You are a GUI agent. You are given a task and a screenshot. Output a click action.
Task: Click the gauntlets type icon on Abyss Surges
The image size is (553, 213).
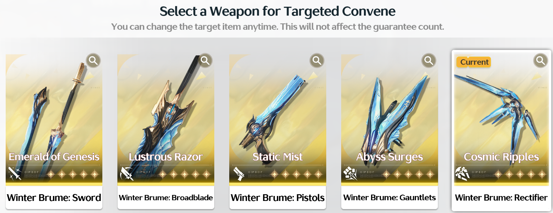tap(350, 173)
